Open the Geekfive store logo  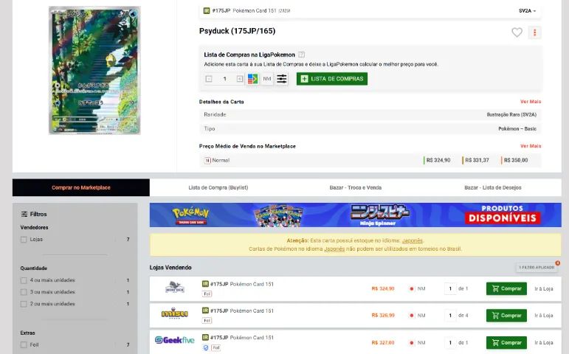pyautogui.click(x=175, y=340)
